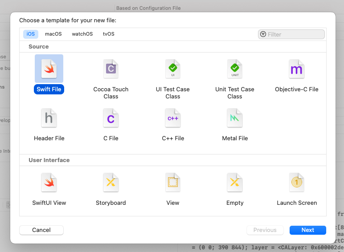Select Unit Test Case Class template
The width and height of the screenshot is (344, 252).
235,69
